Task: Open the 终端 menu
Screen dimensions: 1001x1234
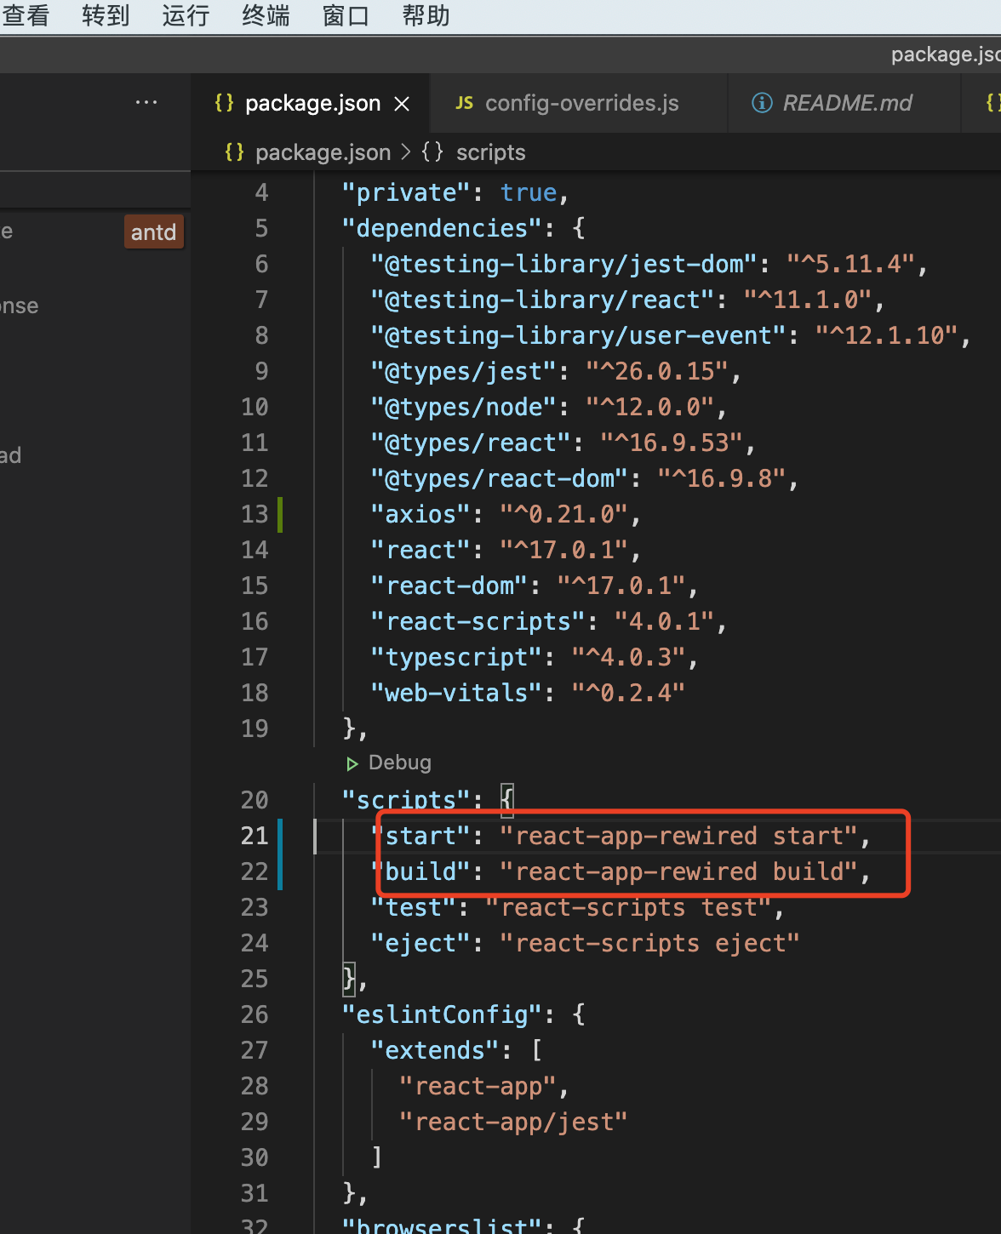Action: (266, 15)
